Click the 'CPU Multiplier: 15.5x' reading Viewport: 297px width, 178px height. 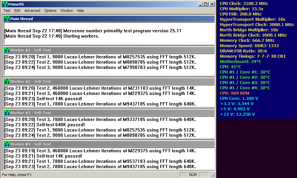[241, 9]
